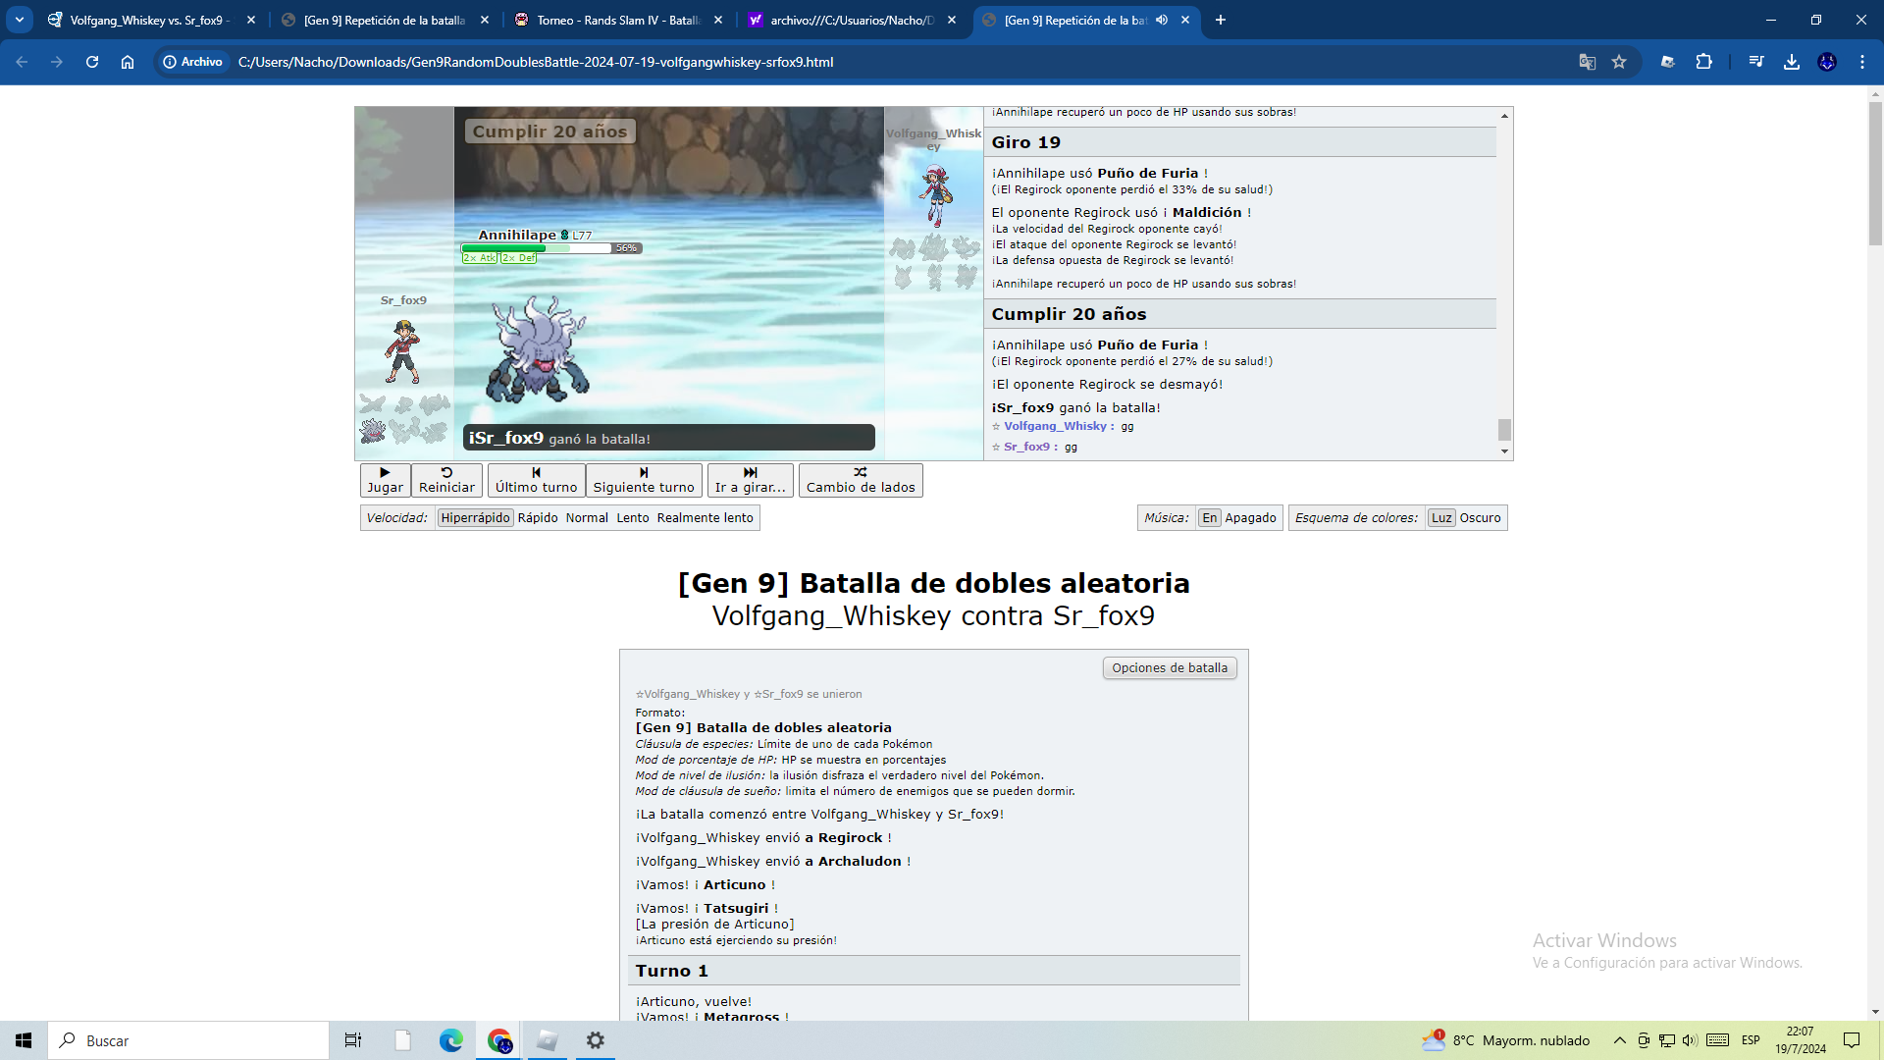The height and width of the screenshot is (1060, 1884).
Task: Open Microsoft Edge from the taskbar
Action: 450,1040
